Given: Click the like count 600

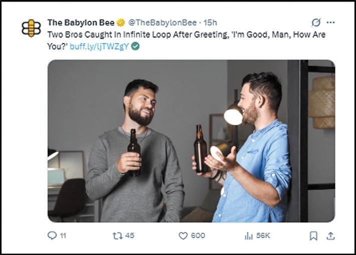Looking at the screenshot, I should click(198, 235).
